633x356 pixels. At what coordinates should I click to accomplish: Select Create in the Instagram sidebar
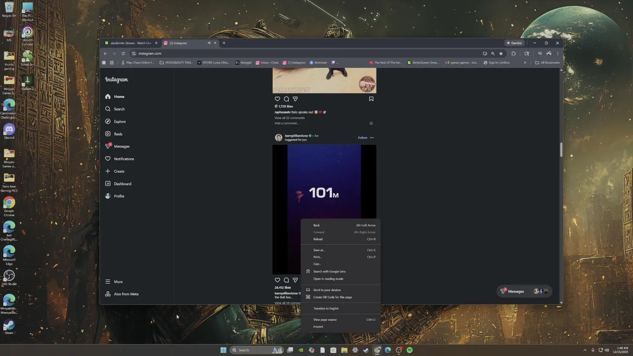click(x=115, y=171)
